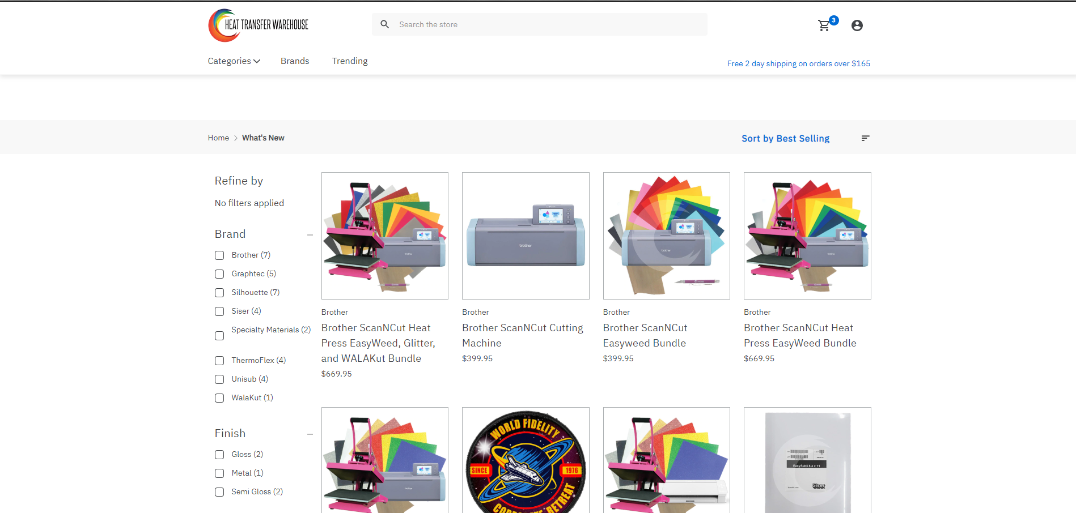Open Brother ScanNCut Easyweed Bundle image
This screenshot has width=1076, height=513.
[x=667, y=236]
